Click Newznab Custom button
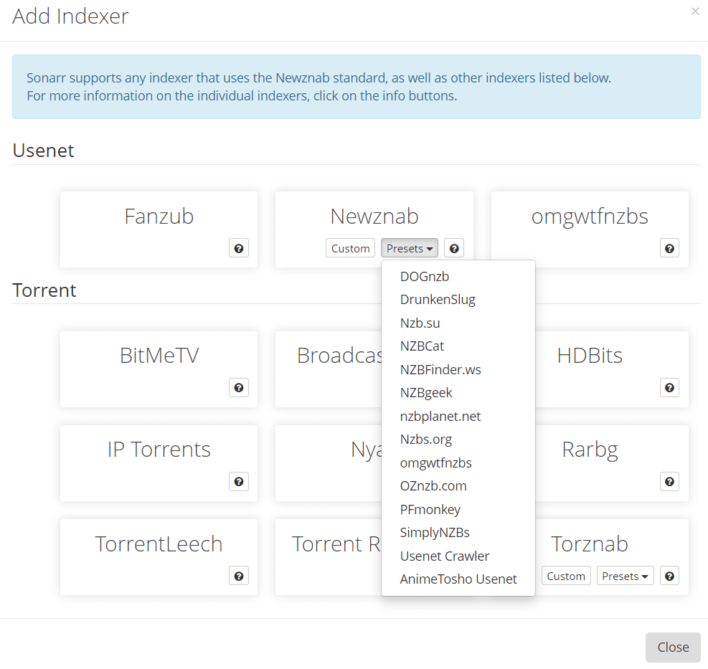Image resolution: width=708 pixels, height=669 pixels. 350,248
